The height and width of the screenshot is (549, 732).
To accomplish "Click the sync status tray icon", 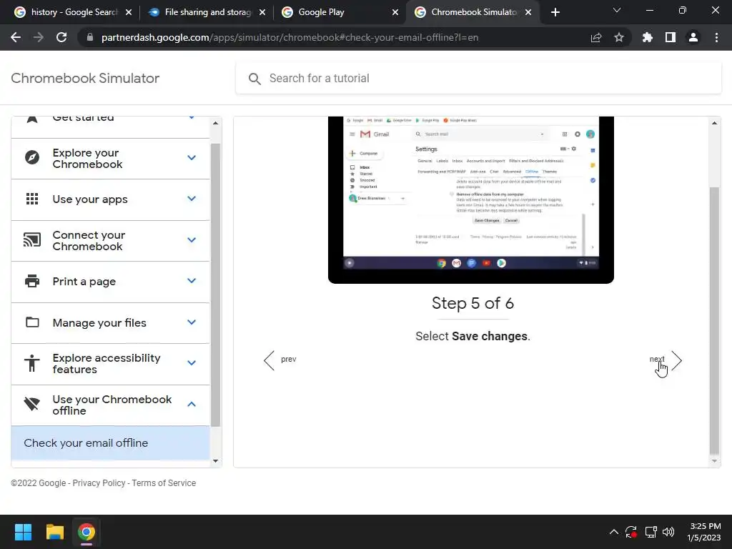I will click(x=631, y=532).
